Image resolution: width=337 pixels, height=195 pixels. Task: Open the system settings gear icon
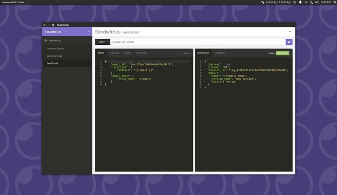335,2
